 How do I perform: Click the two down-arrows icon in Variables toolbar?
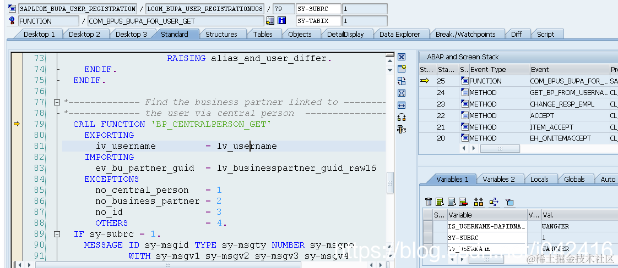point(479,202)
